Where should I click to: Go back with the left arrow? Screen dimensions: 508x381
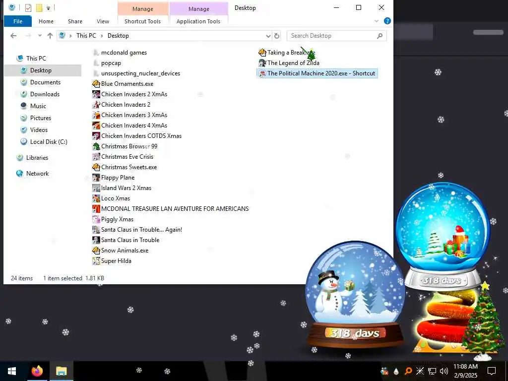[13, 36]
